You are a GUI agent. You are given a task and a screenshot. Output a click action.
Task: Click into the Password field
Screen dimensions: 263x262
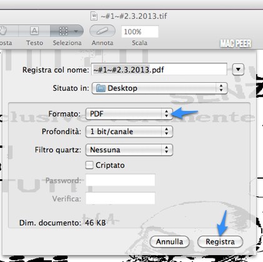(121, 180)
